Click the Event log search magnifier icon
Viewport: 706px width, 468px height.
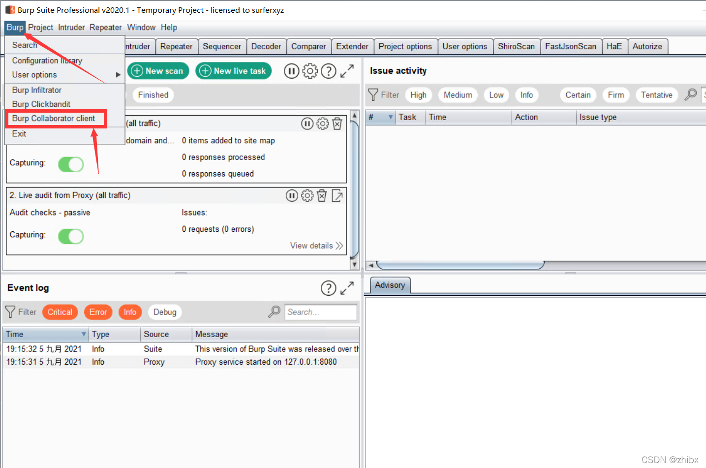274,312
